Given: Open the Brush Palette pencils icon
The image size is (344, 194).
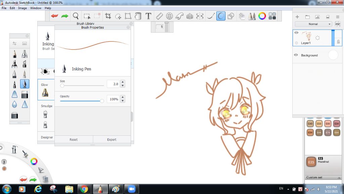Looking at the screenshot, I should pyautogui.click(x=252, y=16).
